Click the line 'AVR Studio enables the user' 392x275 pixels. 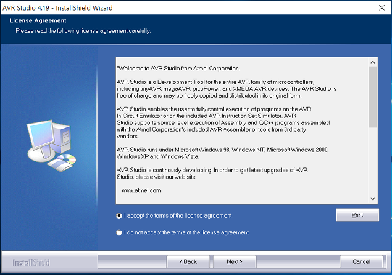pyautogui.click(x=214, y=109)
